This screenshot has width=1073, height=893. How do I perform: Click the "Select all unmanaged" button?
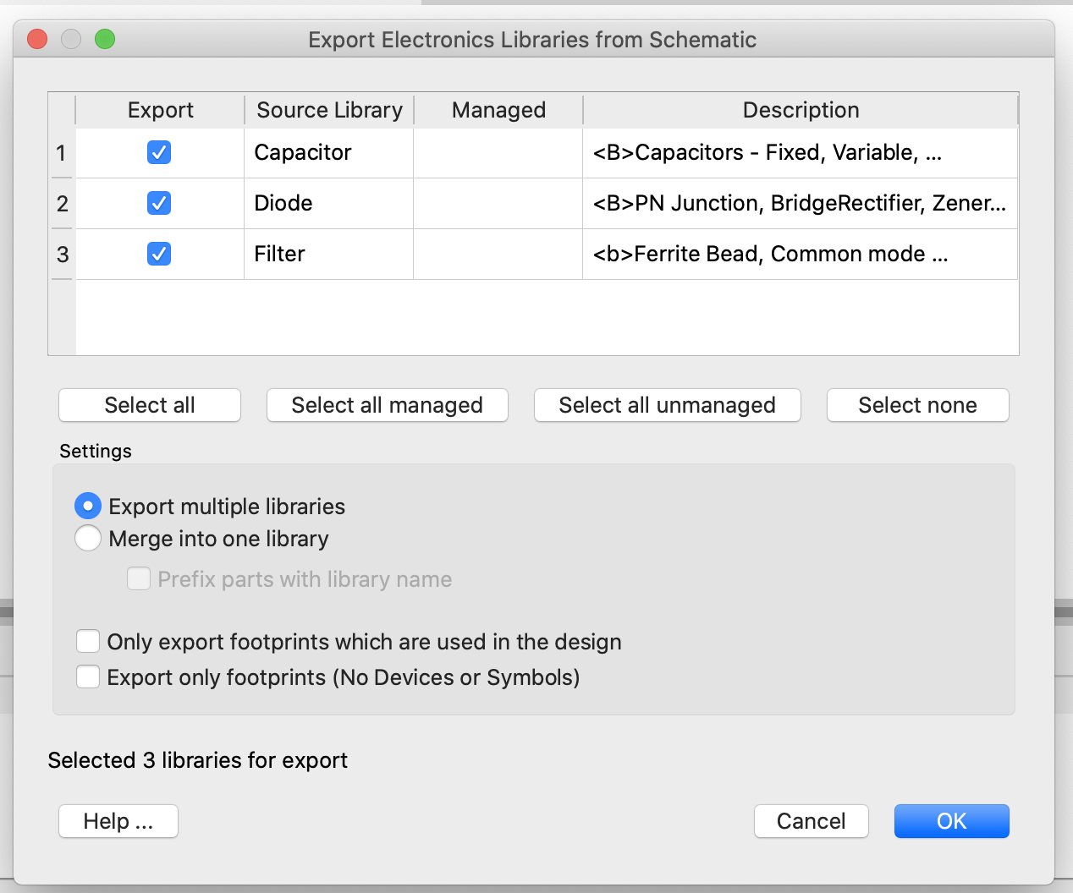pos(667,405)
